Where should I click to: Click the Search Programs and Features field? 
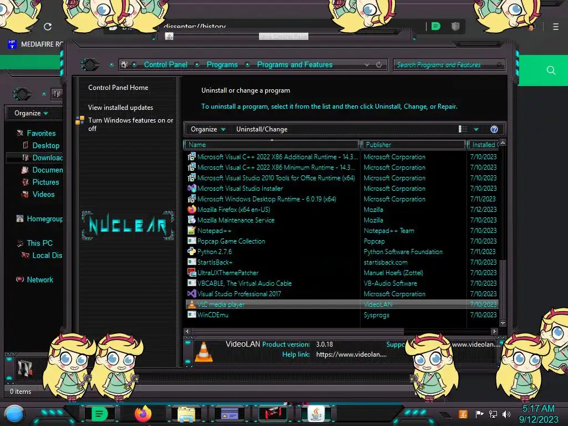[449, 65]
